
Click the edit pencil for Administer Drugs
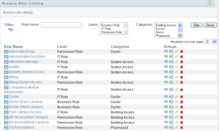(x=176, y=51)
